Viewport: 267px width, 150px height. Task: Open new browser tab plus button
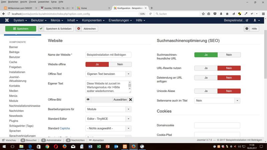pos(152,8)
